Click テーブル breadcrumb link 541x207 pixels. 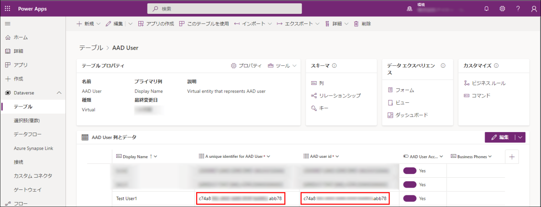pos(91,47)
